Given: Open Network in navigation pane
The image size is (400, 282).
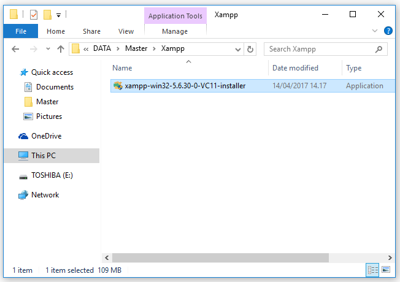Looking at the screenshot, I should (45, 195).
